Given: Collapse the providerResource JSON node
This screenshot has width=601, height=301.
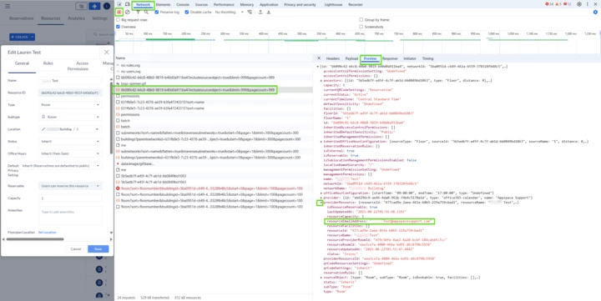Looking at the screenshot, I should (x=320, y=203).
